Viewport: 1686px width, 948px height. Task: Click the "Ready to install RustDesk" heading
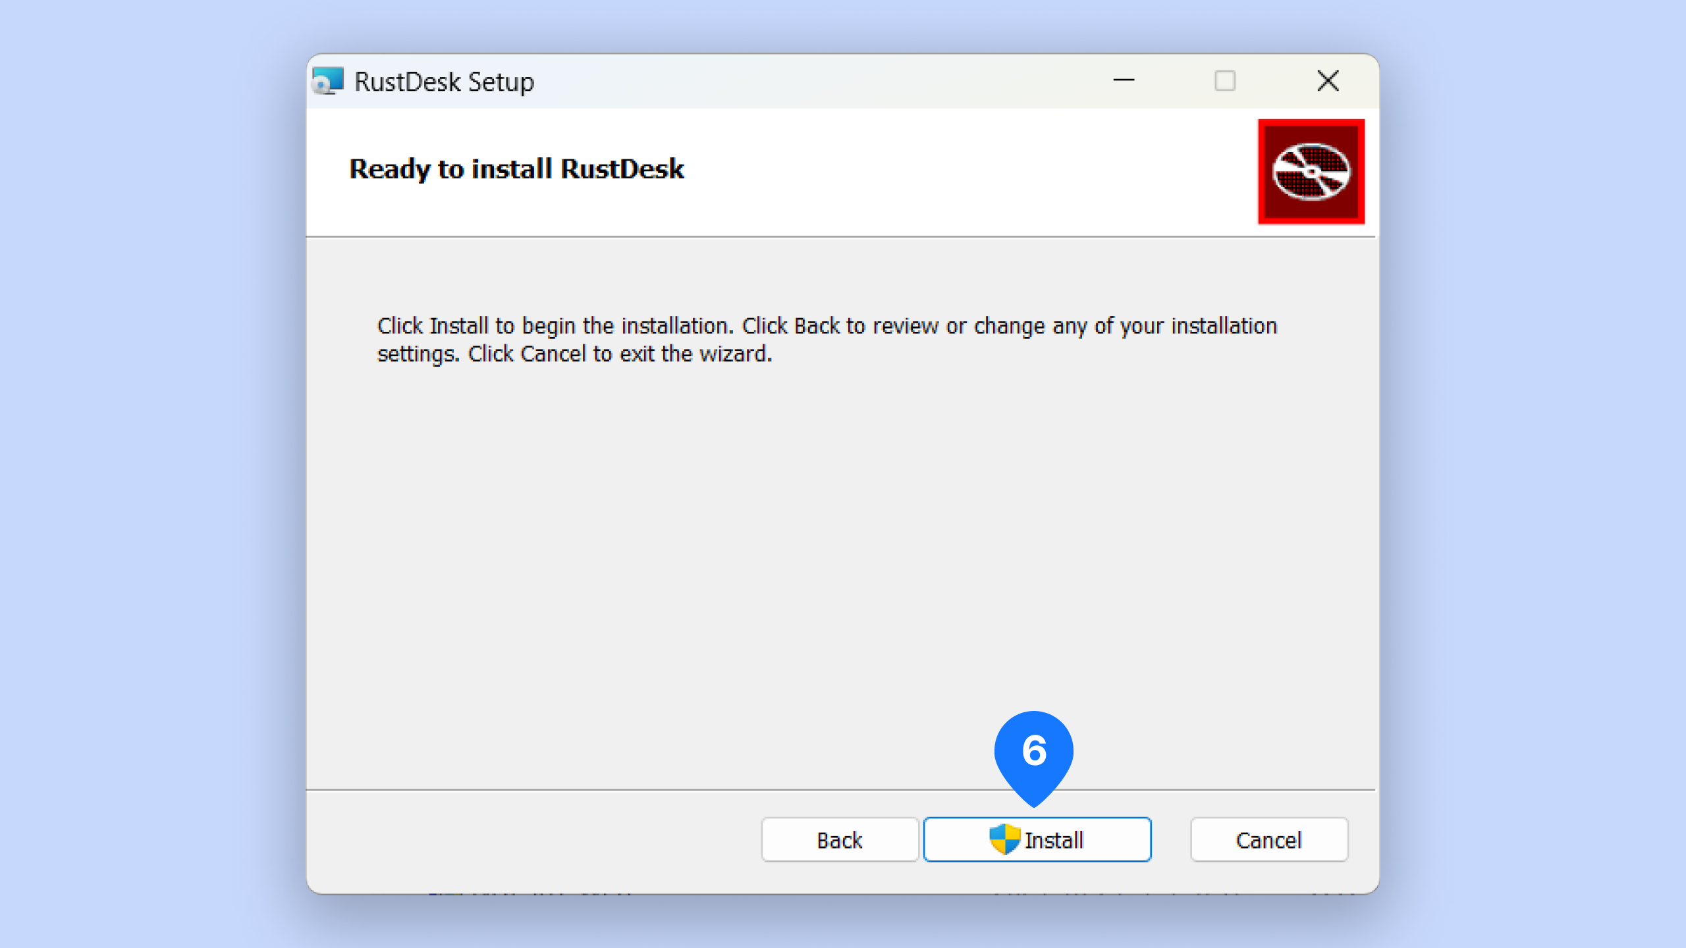click(516, 169)
